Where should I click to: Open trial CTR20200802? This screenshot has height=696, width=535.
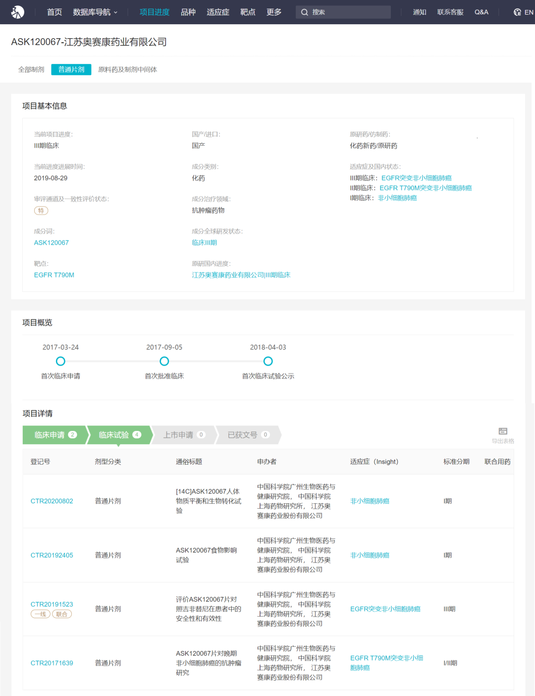(52, 501)
